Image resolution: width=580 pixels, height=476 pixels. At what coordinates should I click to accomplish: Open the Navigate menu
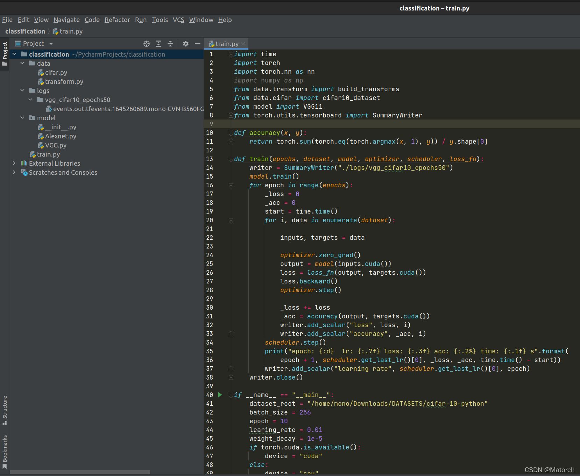[x=66, y=20]
